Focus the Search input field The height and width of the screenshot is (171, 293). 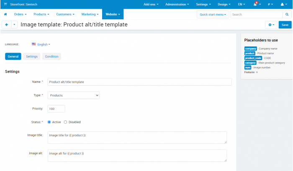point(257,14)
